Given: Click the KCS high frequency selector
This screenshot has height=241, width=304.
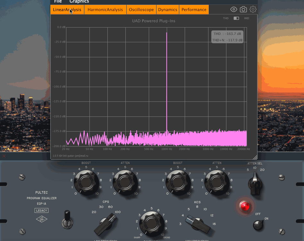Looking at the screenshot, I should point(198,224).
